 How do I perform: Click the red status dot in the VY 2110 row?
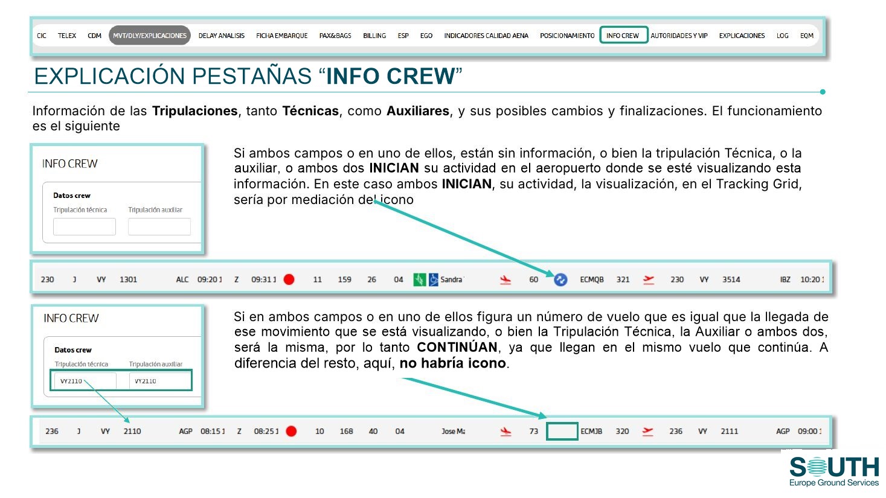(291, 431)
